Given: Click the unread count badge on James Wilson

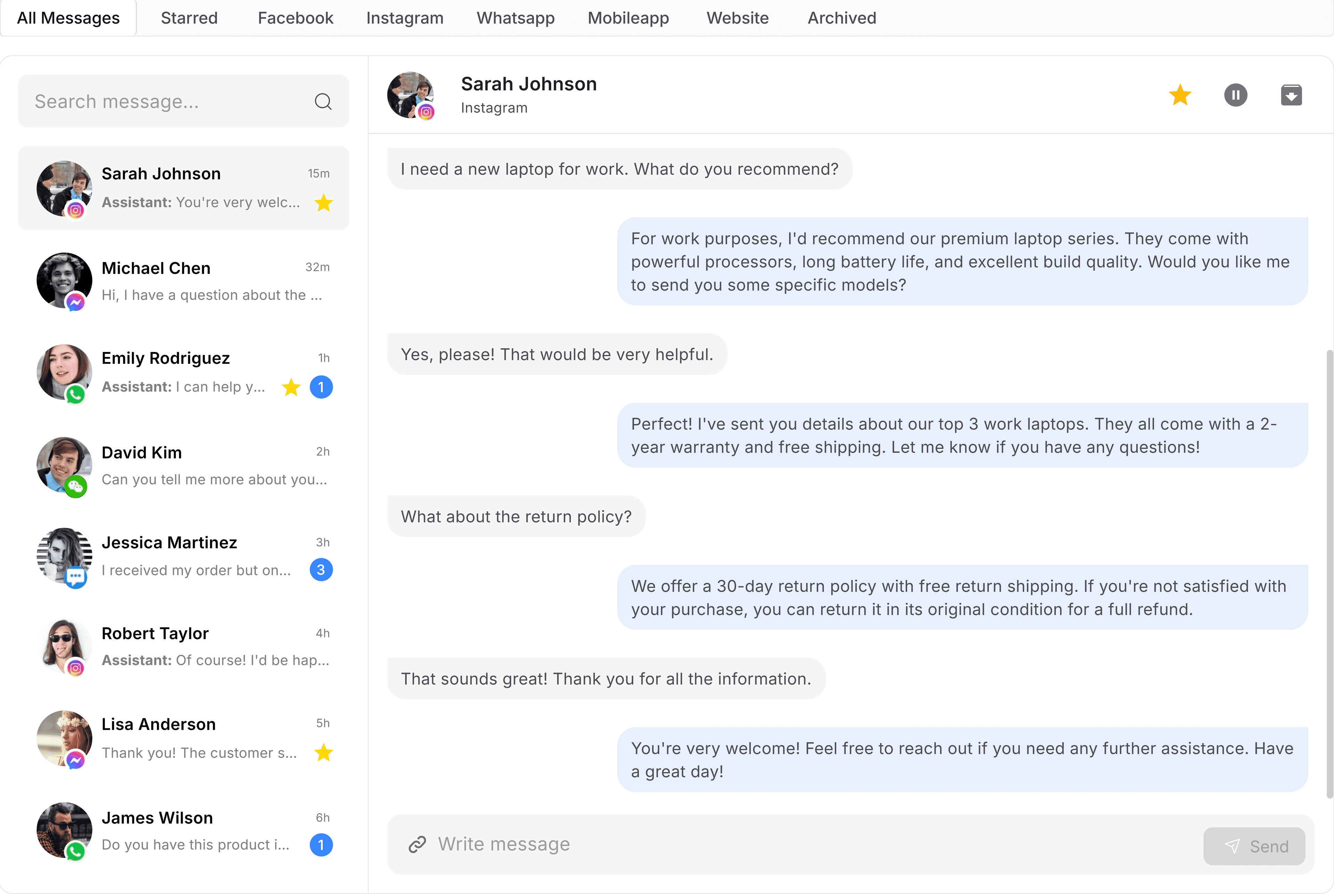Looking at the screenshot, I should (x=322, y=844).
